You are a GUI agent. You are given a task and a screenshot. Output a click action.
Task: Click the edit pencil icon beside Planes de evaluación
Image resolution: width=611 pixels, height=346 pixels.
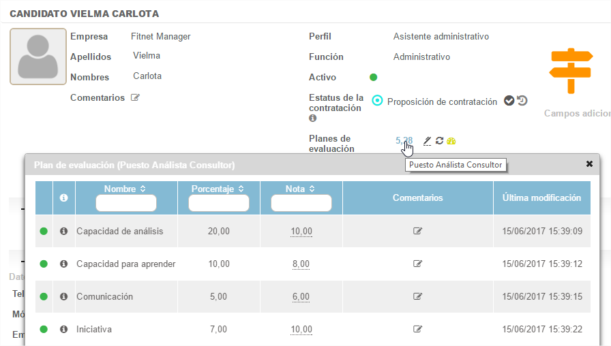click(428, 141)
